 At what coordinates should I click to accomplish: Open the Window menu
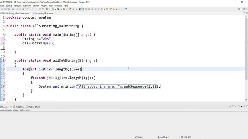tap(58, 5)
